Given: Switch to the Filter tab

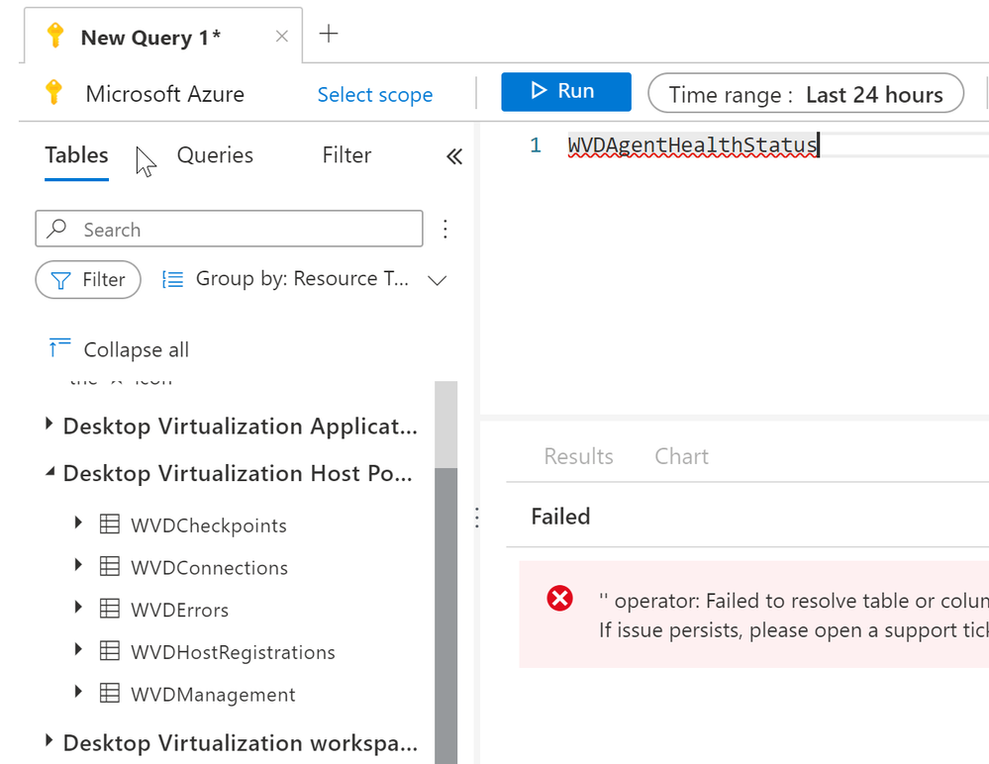Looking at the screenshot, I should [346, 155].
